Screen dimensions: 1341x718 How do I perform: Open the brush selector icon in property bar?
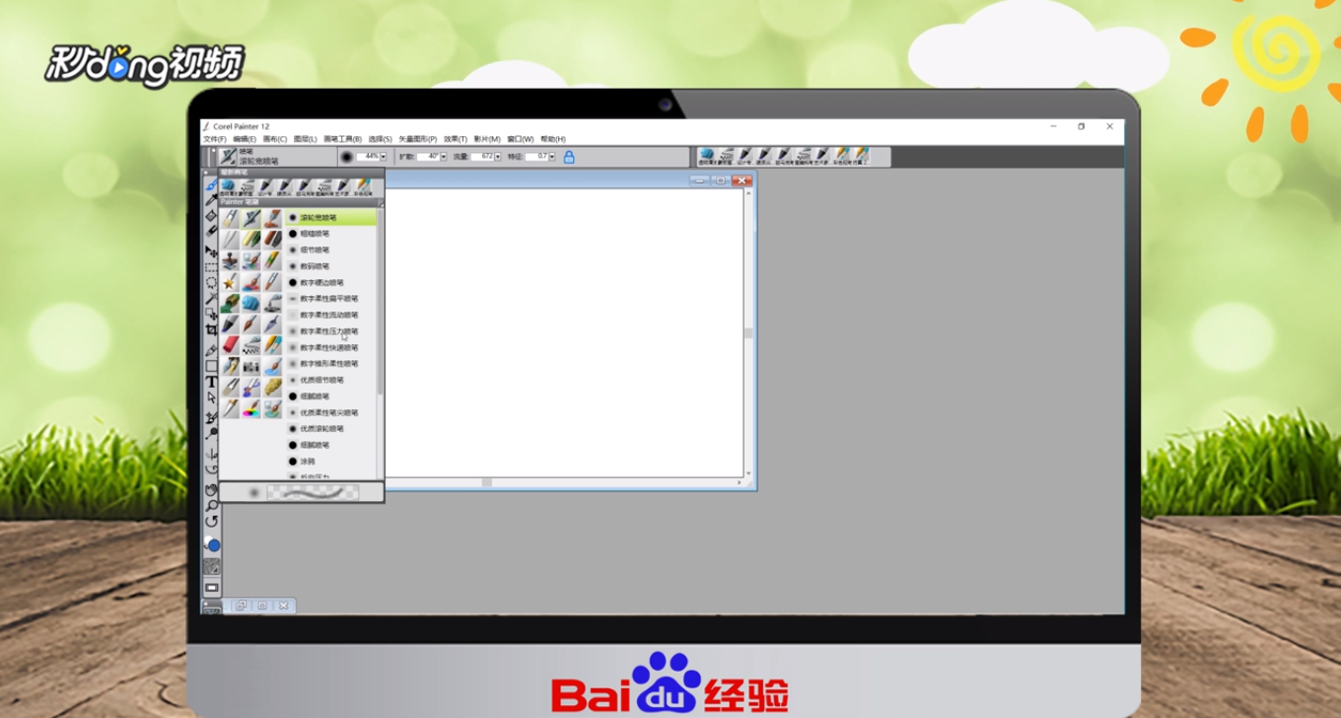tap(228, 157)
